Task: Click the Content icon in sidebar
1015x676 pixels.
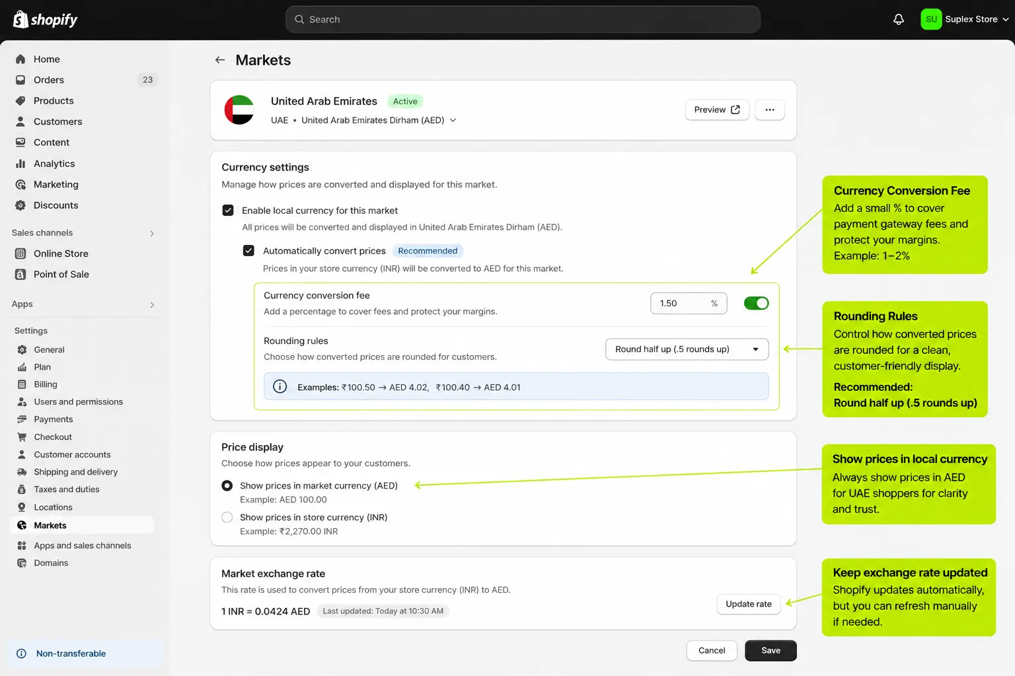Action: pyautogui.click(x=20, y=143)
